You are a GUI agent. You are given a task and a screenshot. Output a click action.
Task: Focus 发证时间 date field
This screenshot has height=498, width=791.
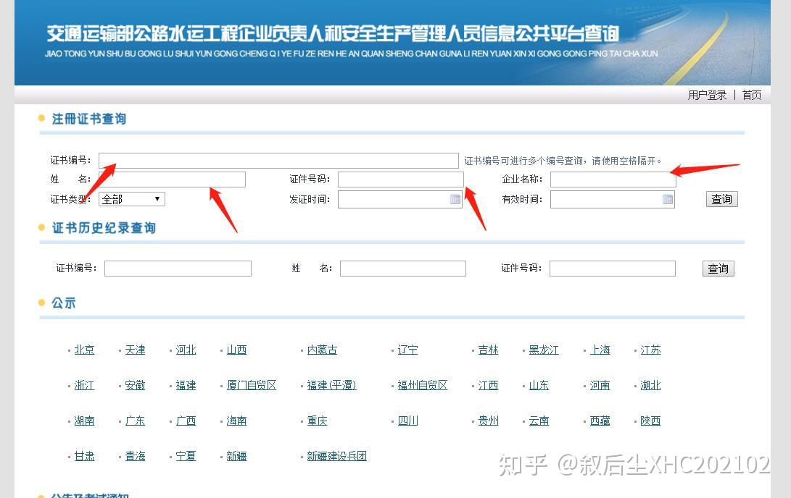(400, 199)
